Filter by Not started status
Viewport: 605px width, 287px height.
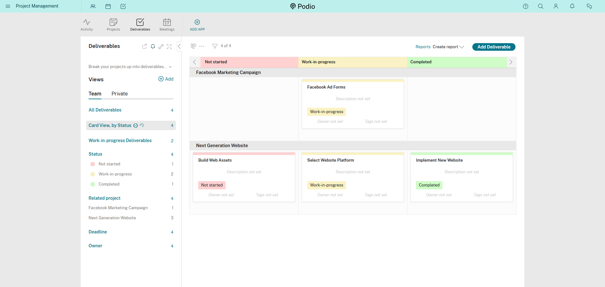tap(109, 164)
